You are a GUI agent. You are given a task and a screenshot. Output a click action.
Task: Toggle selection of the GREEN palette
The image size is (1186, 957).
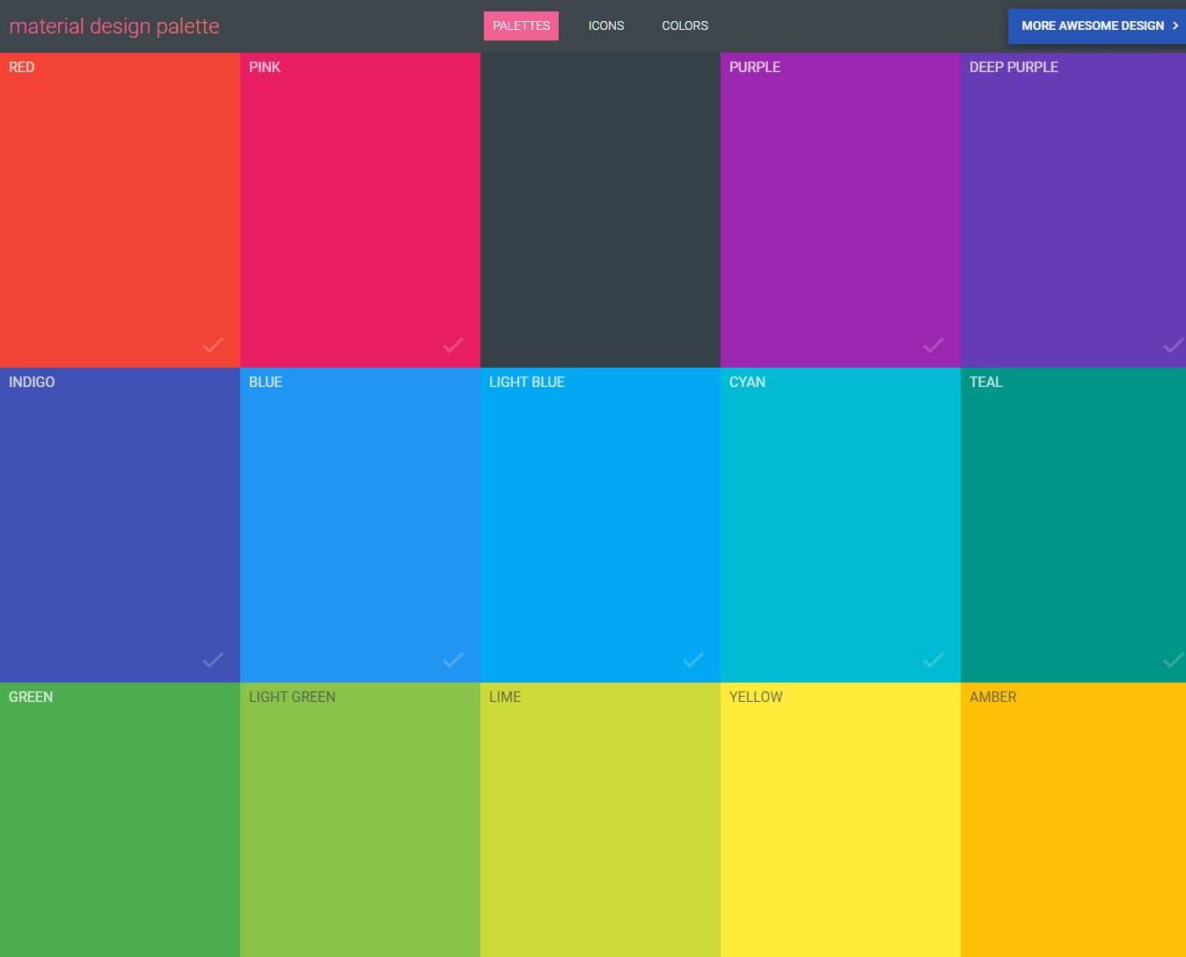pos(120,818)
